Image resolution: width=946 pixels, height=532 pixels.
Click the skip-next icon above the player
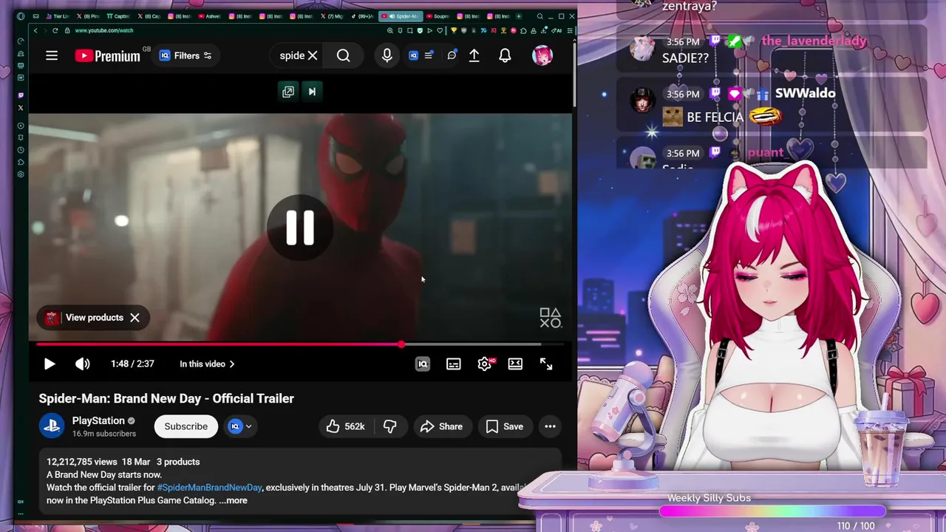coord(312,92)
